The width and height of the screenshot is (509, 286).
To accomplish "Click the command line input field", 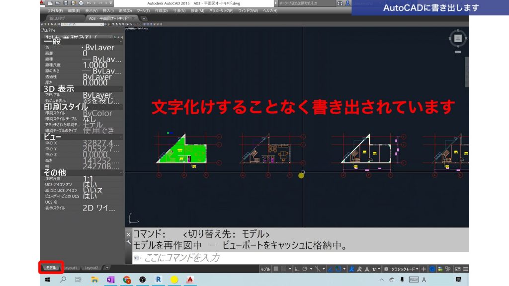I will 199,258.
